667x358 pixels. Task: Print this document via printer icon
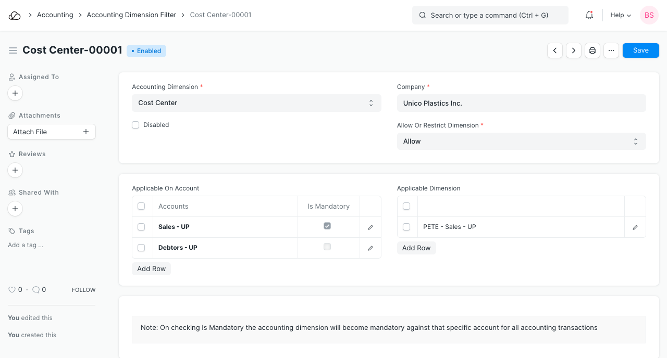point(592,50)
